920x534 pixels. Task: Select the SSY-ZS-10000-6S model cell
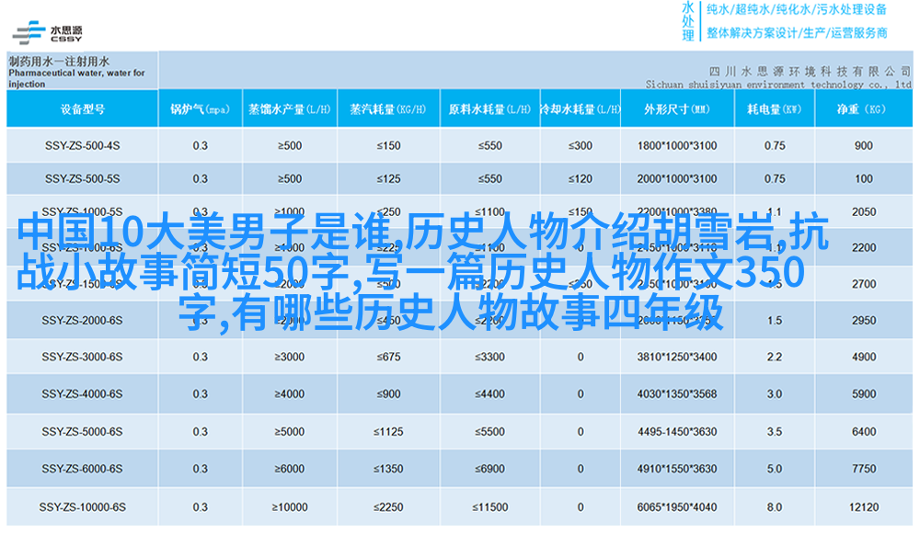pos(82,507)
